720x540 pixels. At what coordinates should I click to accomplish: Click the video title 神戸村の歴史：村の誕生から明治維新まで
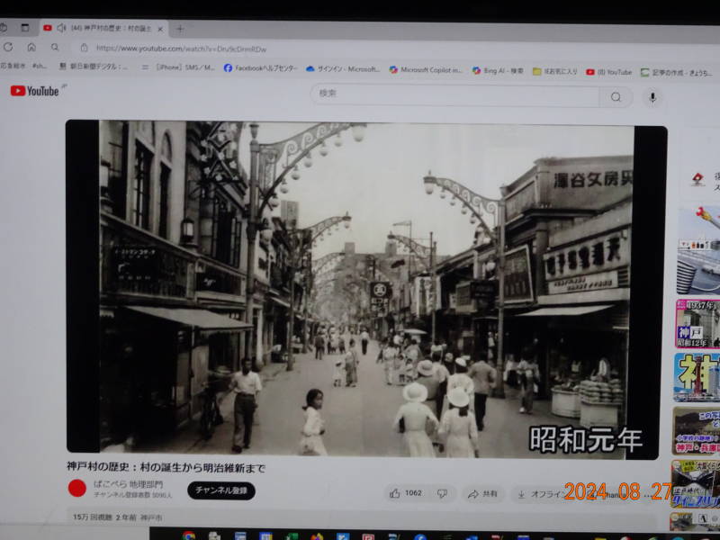click(166, 467)
